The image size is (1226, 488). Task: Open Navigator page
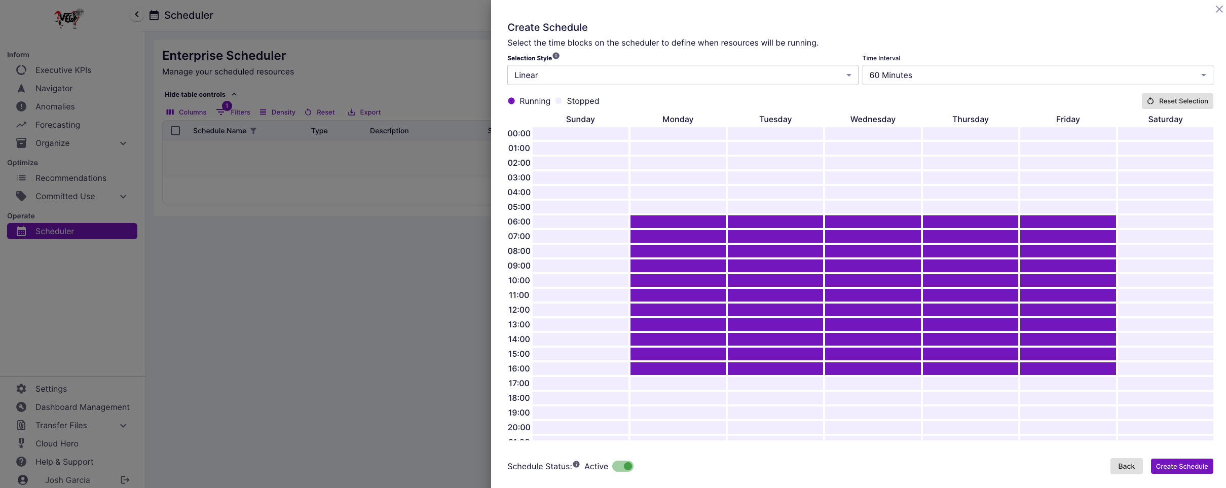[x=54, y=88]
